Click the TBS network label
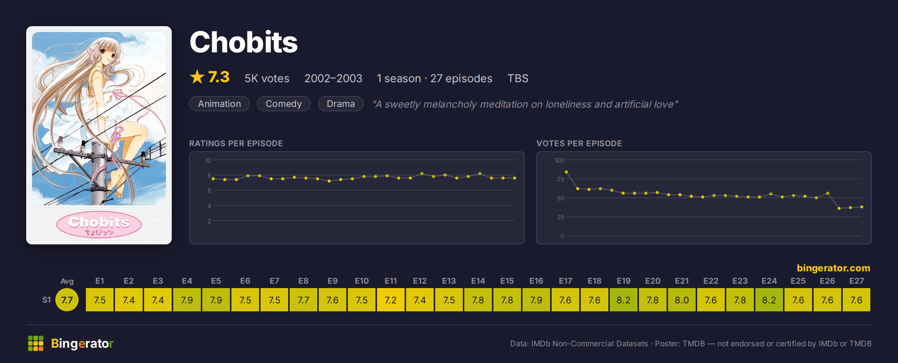Image resolution: width=898 pixels, height=363 pixels. (518, 78)
